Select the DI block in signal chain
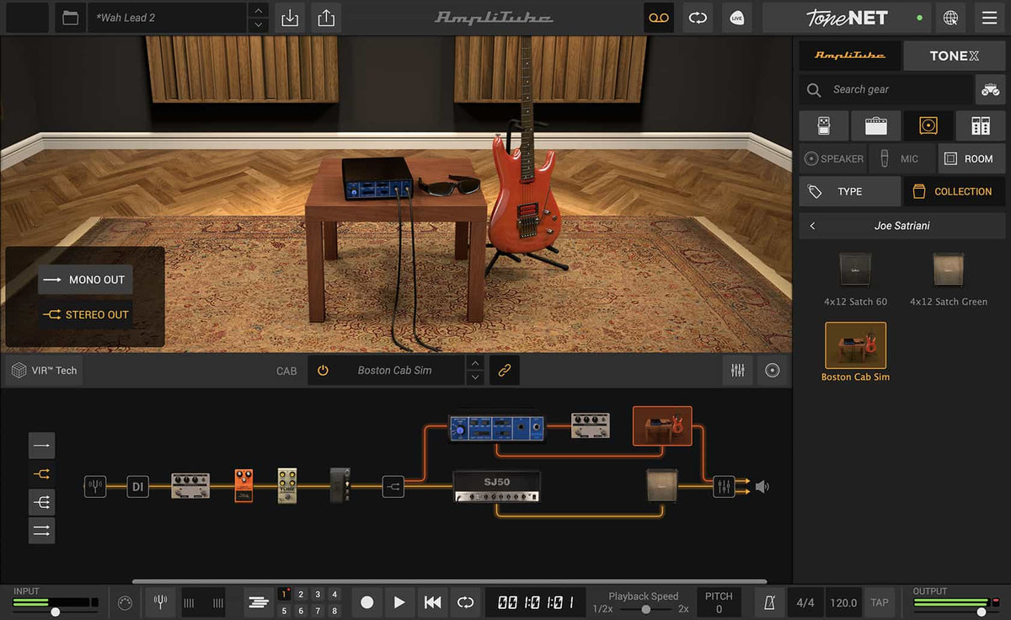 tap(137, 486)
